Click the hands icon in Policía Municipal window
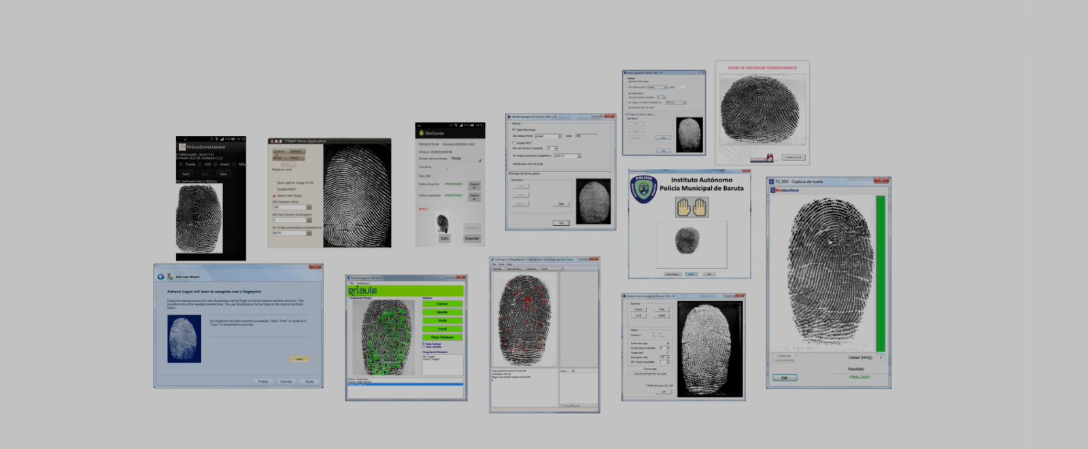The image size is (1088, 449). pos(692,207)
